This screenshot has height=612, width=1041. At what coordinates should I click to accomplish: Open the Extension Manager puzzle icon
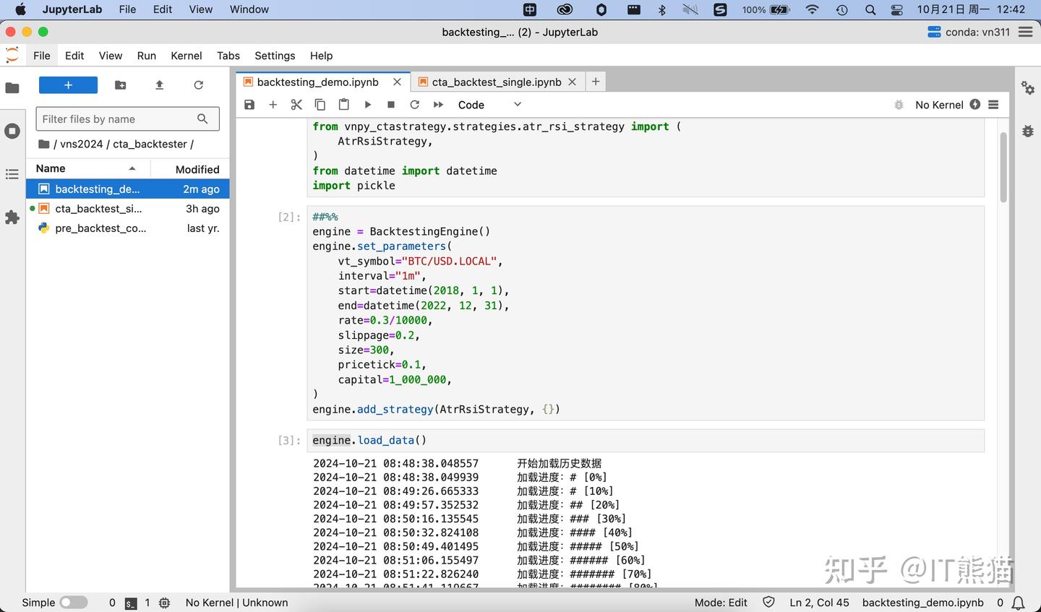click(x=12, y=217)
